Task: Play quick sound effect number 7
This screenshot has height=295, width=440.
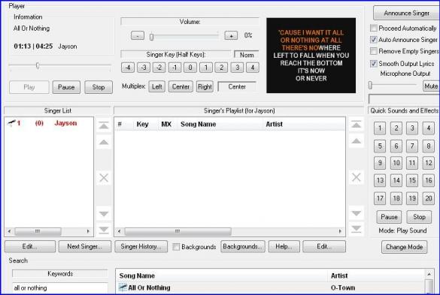Action: (412, 146)
